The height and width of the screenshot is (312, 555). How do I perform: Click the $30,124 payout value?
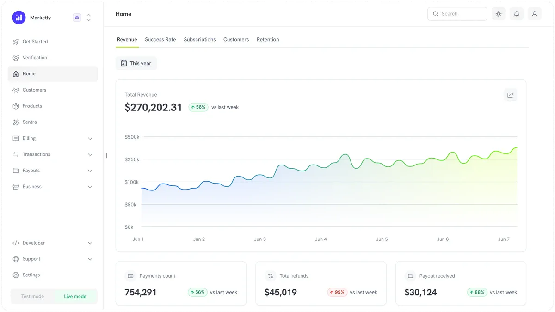point(420,292)
